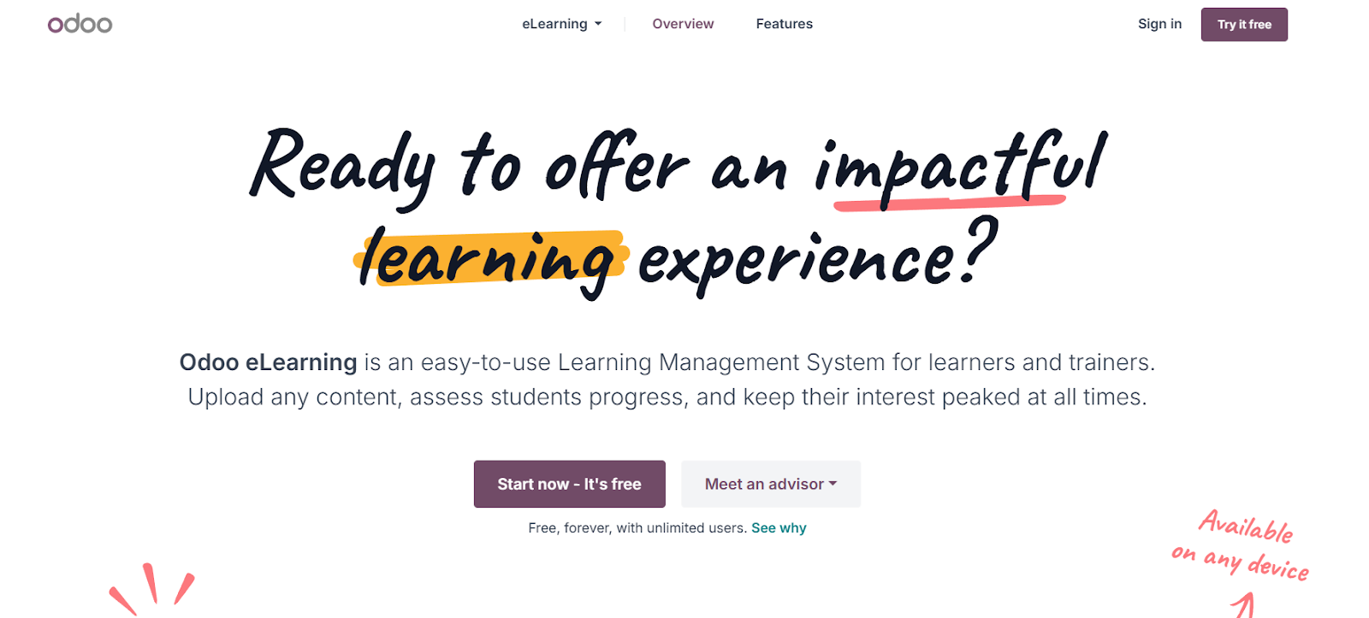The width and height of the screenshot is (1369, 618).
Task: Open the See why link
Action: coord(778,527)
